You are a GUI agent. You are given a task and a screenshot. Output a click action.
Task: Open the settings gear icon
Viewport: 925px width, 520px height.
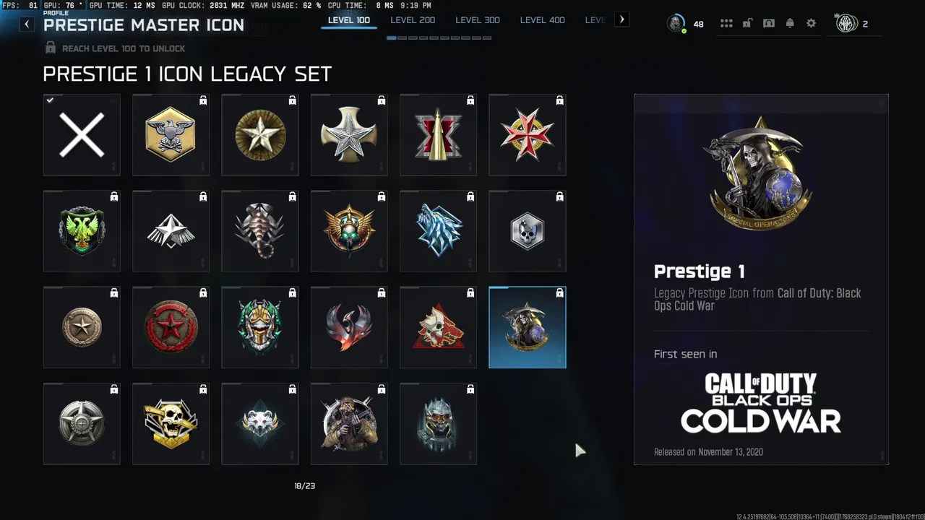pos(812,24)
